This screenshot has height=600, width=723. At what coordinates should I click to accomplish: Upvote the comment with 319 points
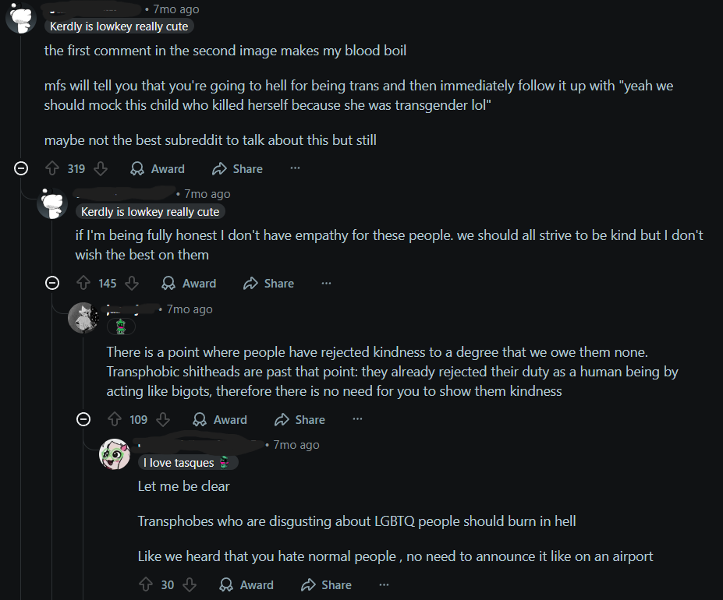53,168
